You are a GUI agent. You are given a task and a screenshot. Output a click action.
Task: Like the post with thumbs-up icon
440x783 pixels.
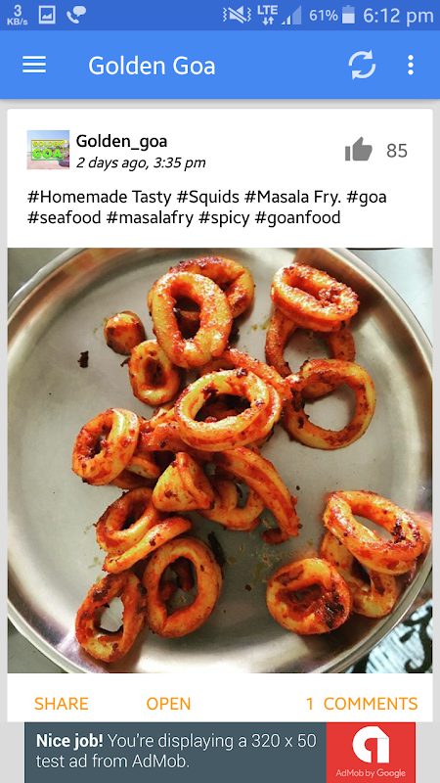coord(359,150)
